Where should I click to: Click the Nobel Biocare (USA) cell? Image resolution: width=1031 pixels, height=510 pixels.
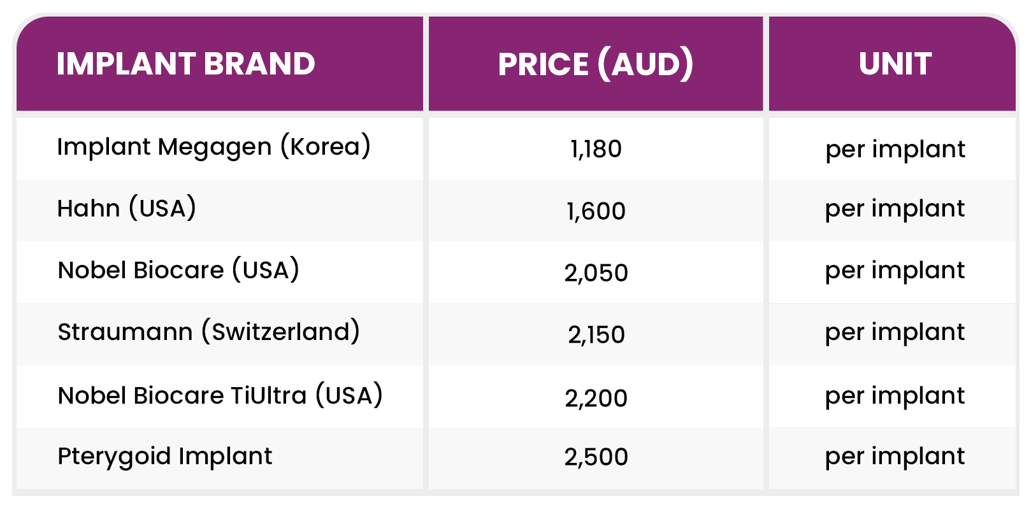[x=178, y=271]
